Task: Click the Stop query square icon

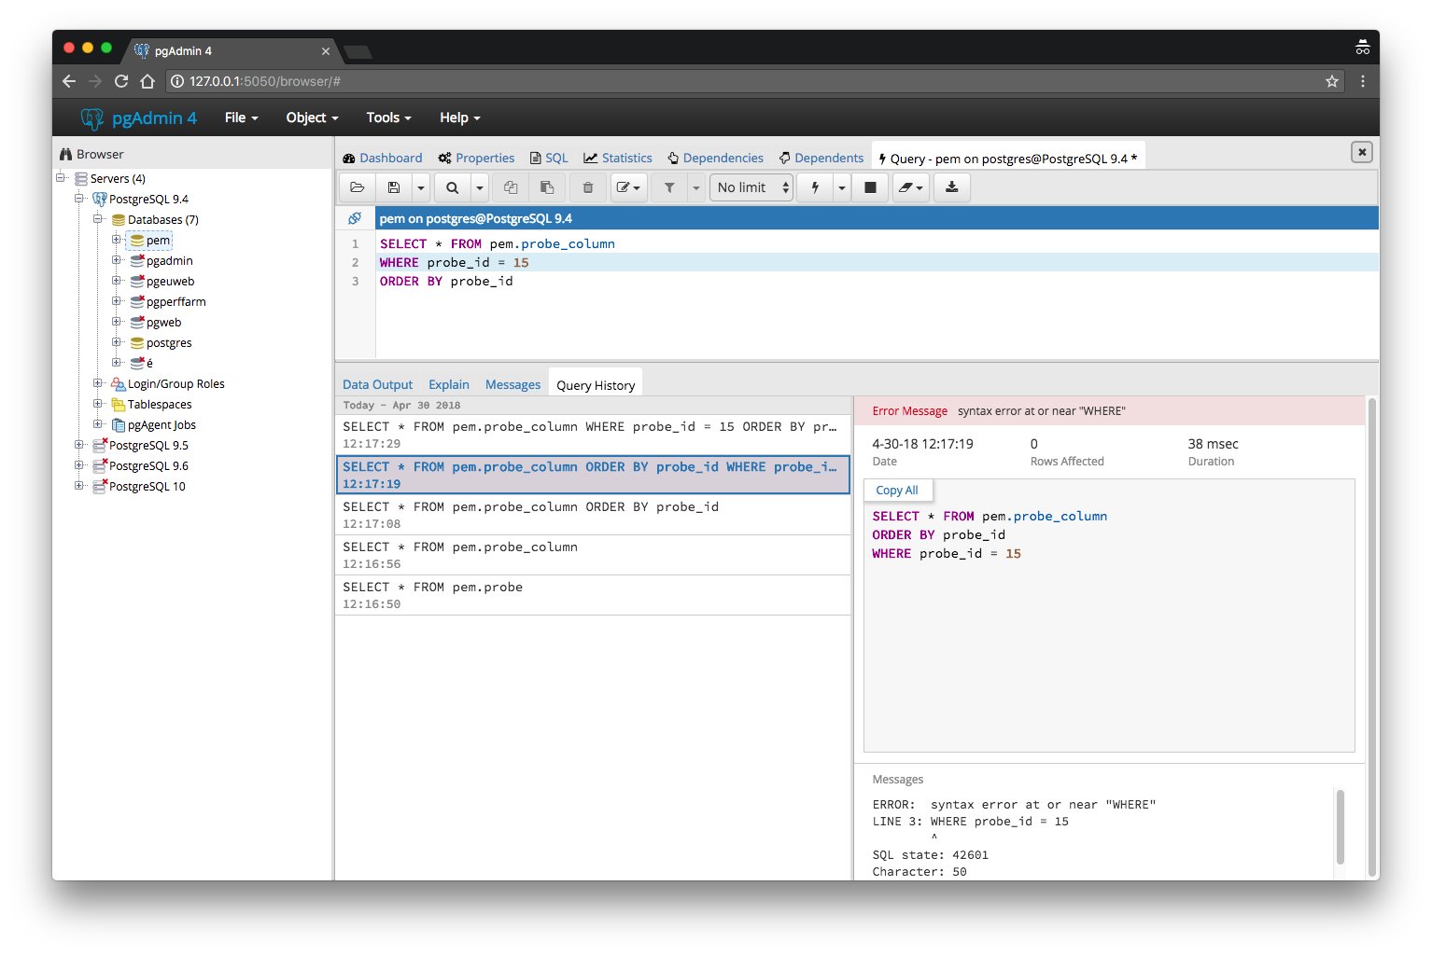Action: [x=870, y=187]
